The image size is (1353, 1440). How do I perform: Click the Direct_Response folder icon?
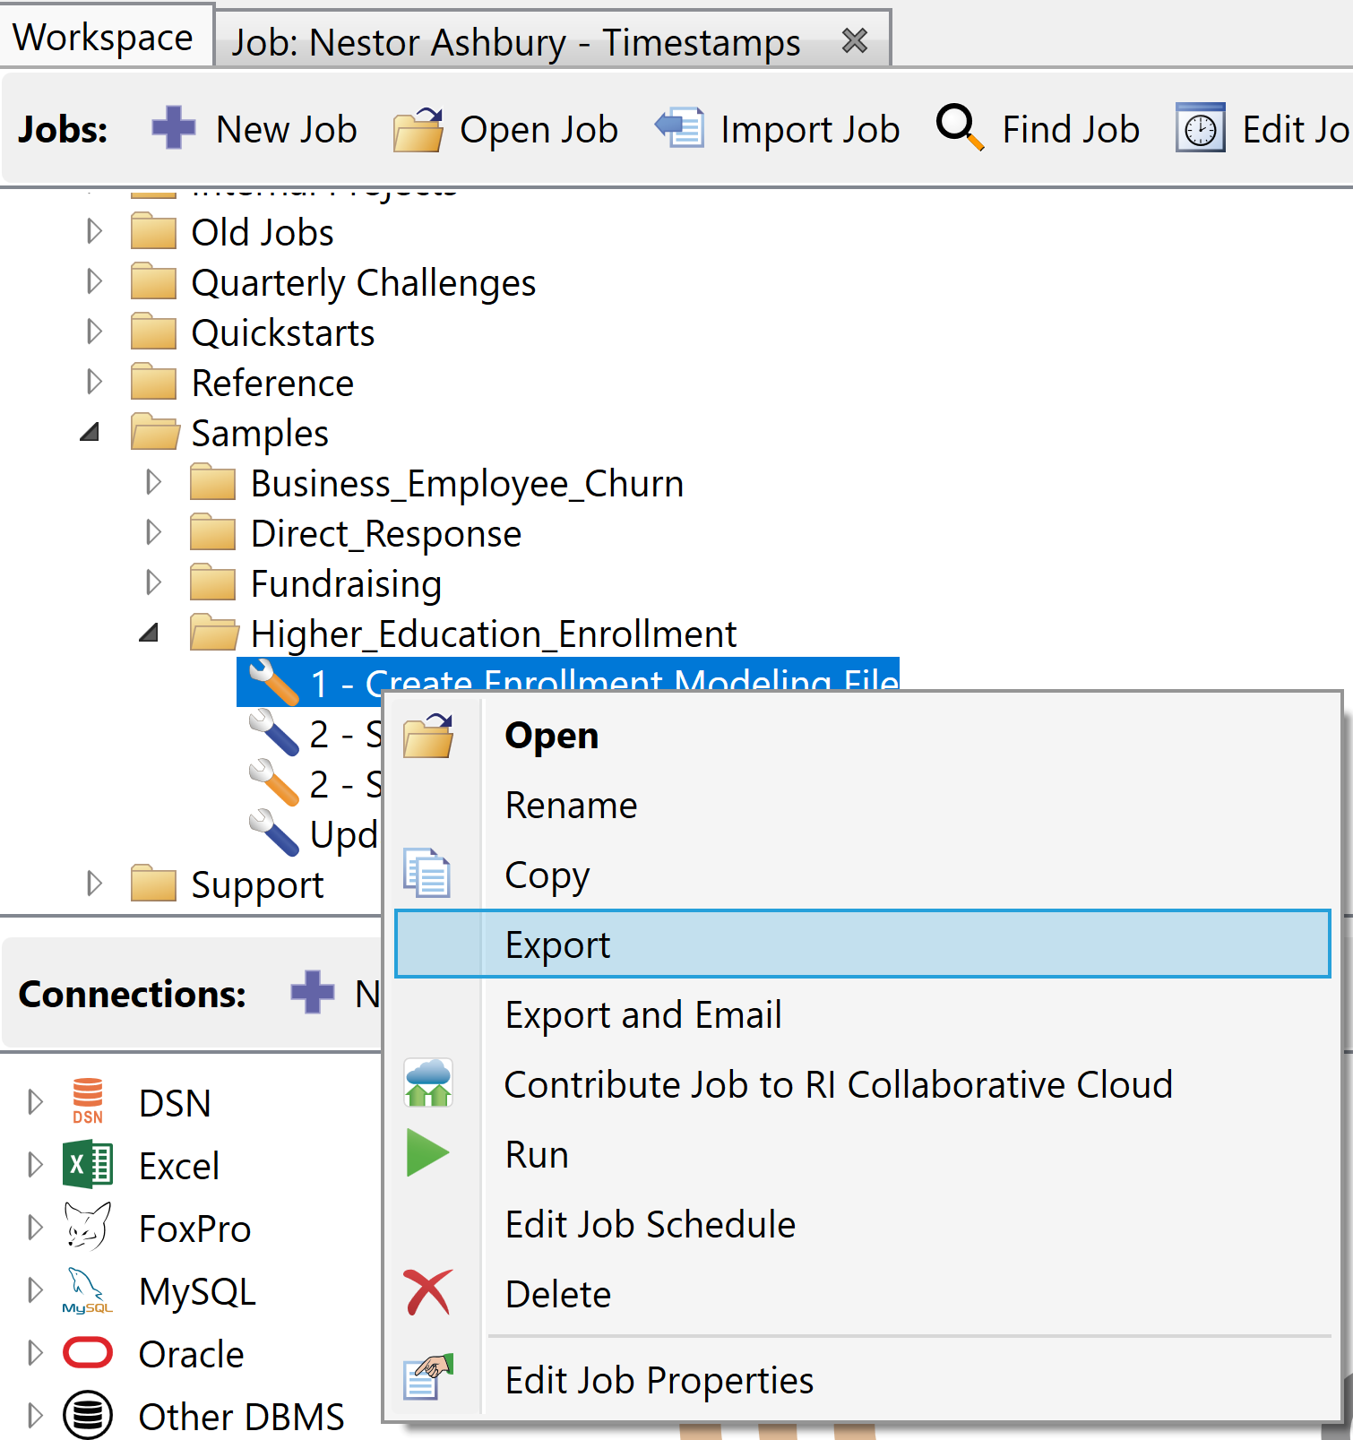[212, 532]
